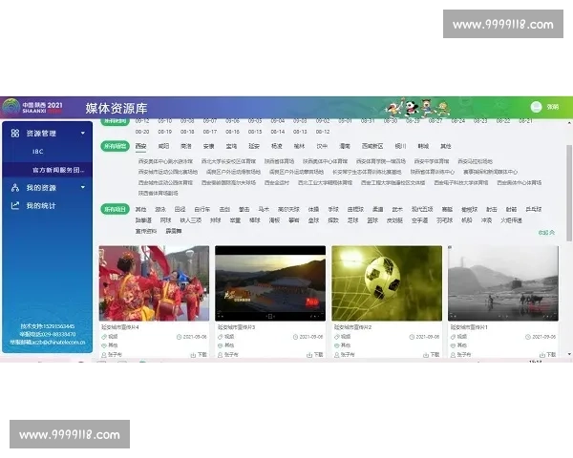Image resolution: width=573 pixels, height=458 pixels.
Task: Filter by sport 游泳
Action: (x=160, y=209)
